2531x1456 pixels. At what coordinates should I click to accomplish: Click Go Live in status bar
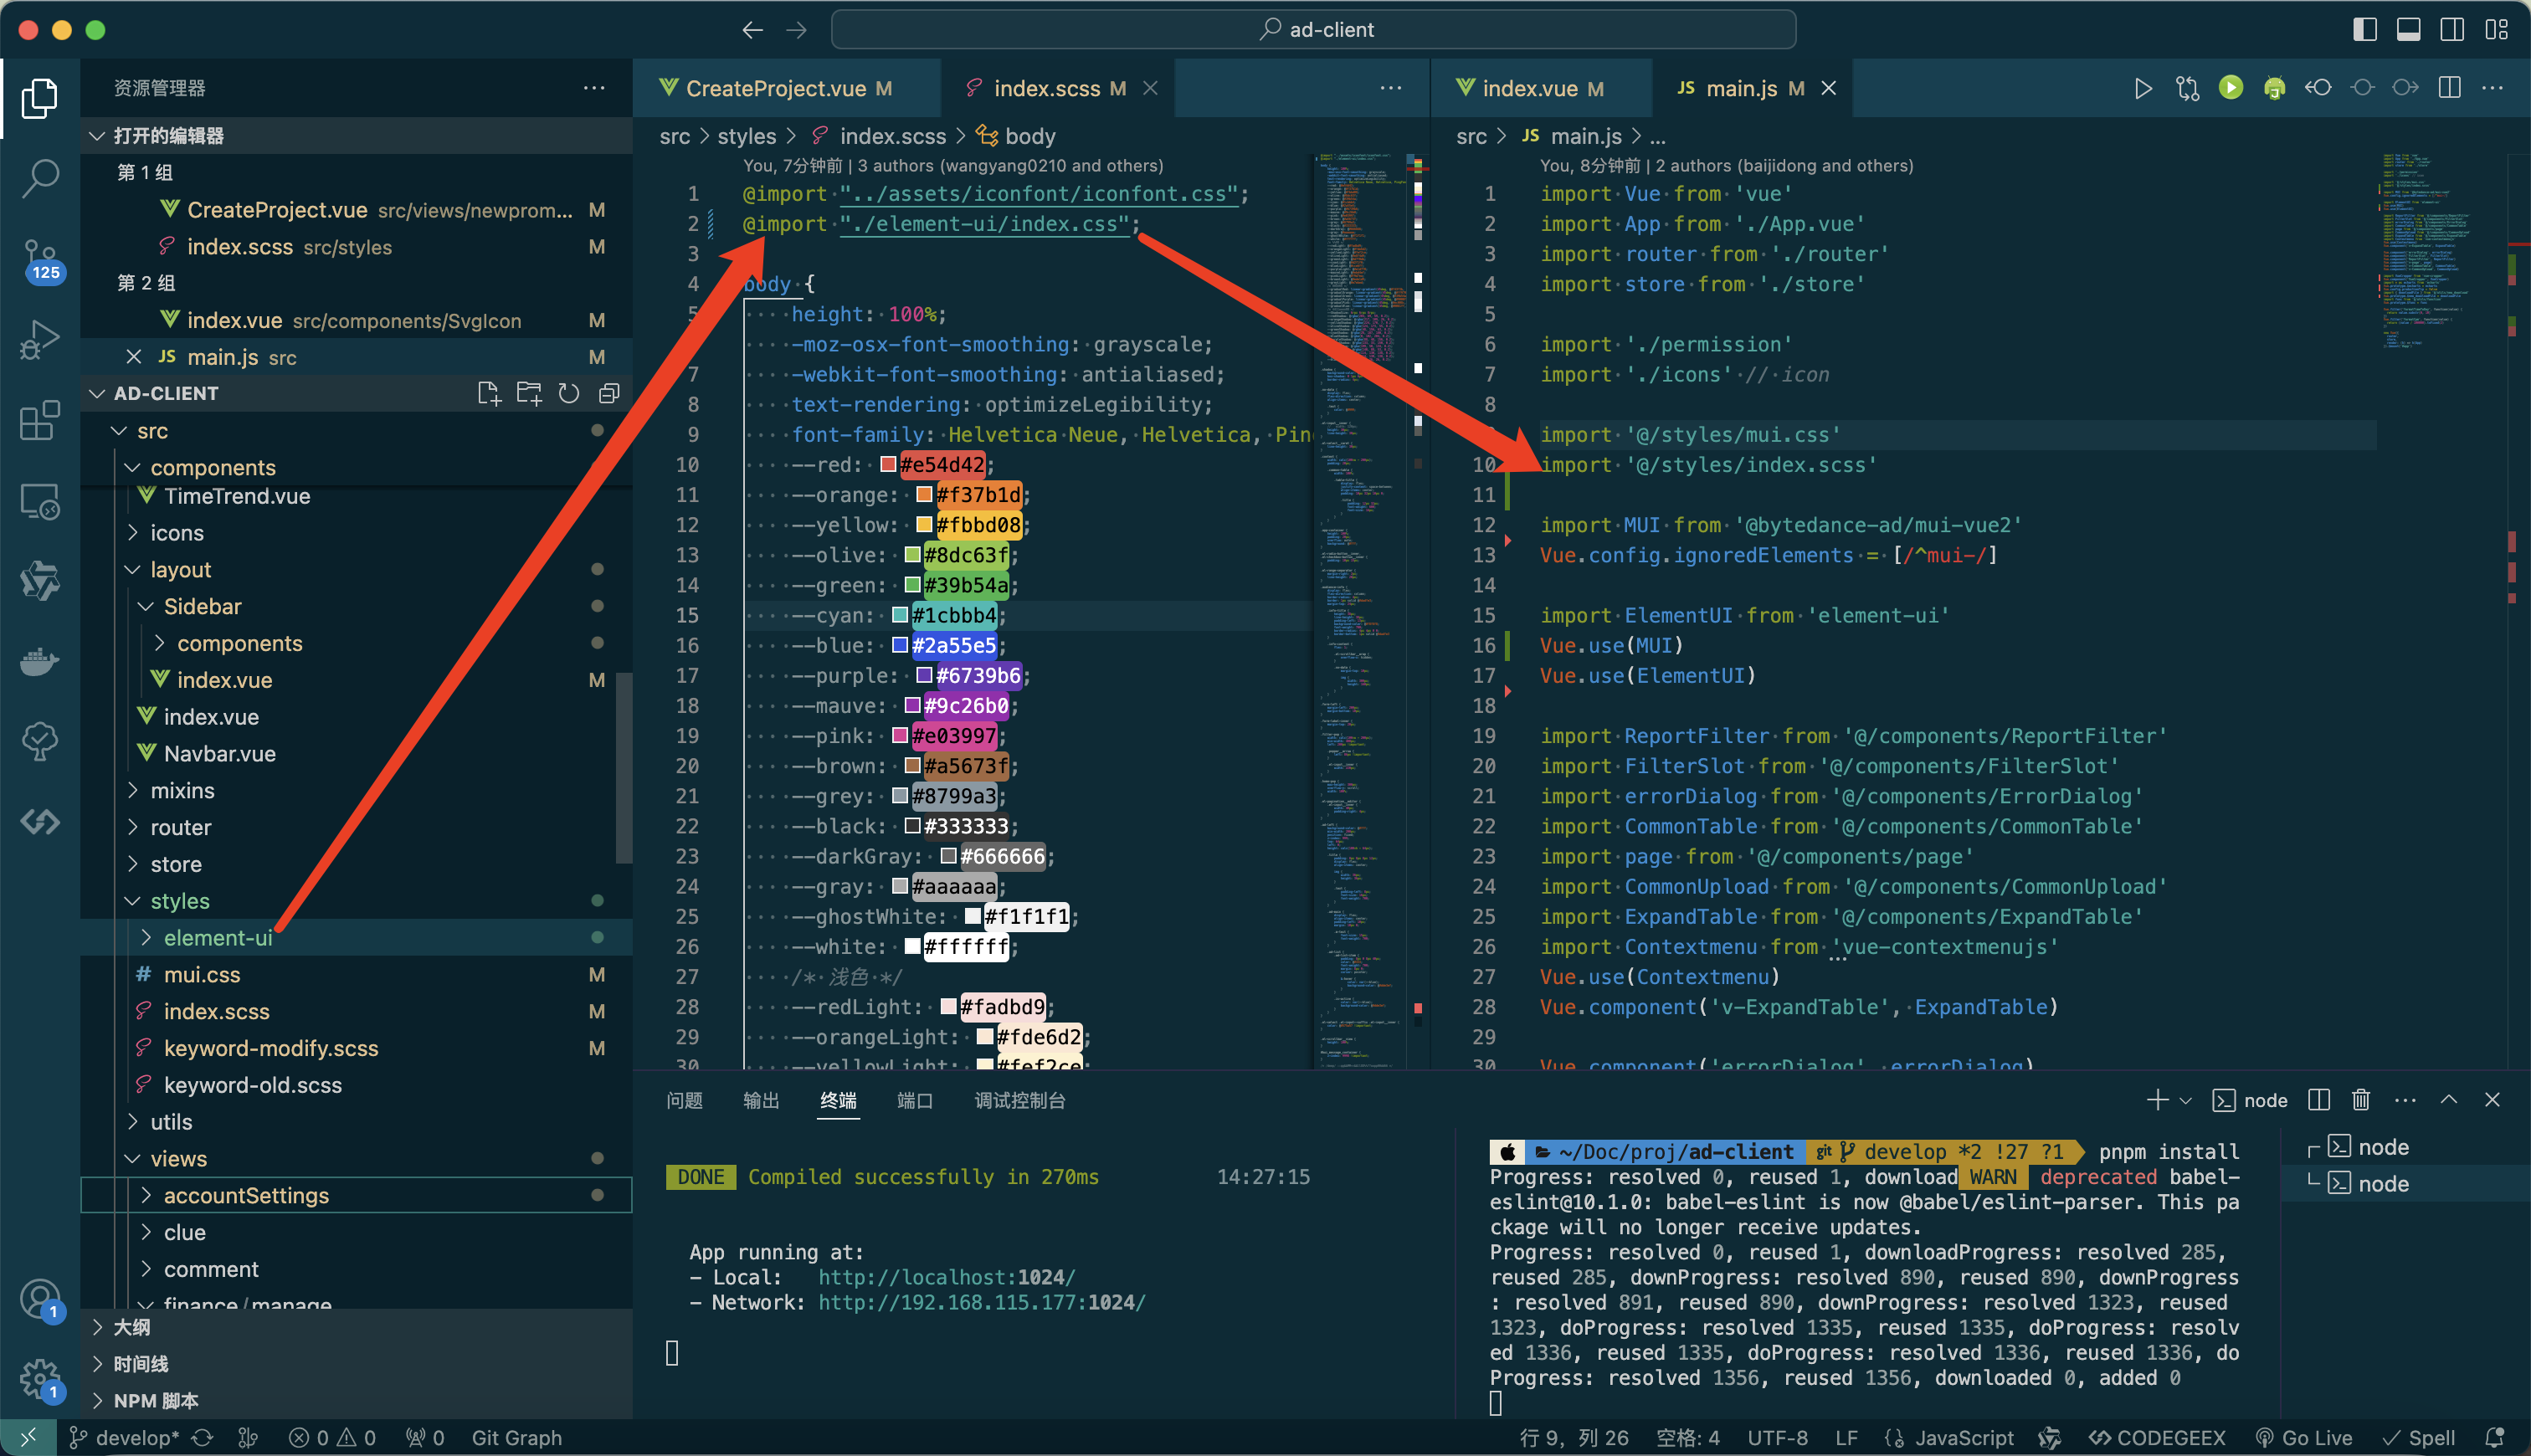point(2305,1437)
